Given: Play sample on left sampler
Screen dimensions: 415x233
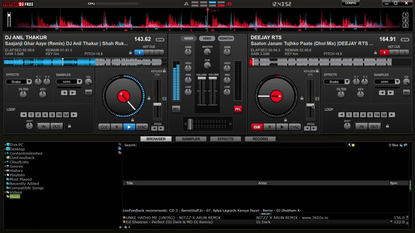Looking at the screenshot, I should point(72,93).
